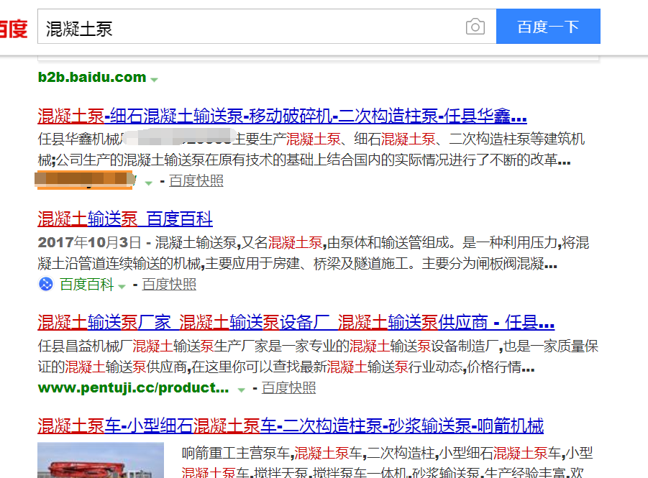Open the result titled 混凝土泵-细石混凝土输送泵-移动破碎机

click(x=282, y=116)
